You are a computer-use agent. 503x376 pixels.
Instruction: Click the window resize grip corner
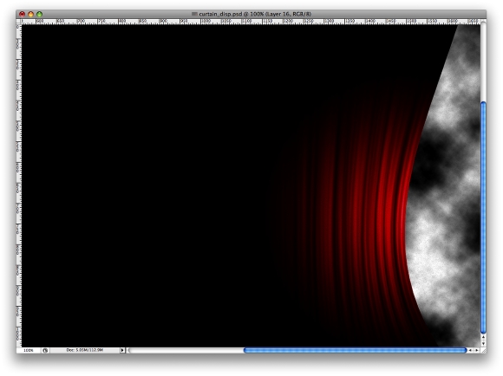[483, 350]
